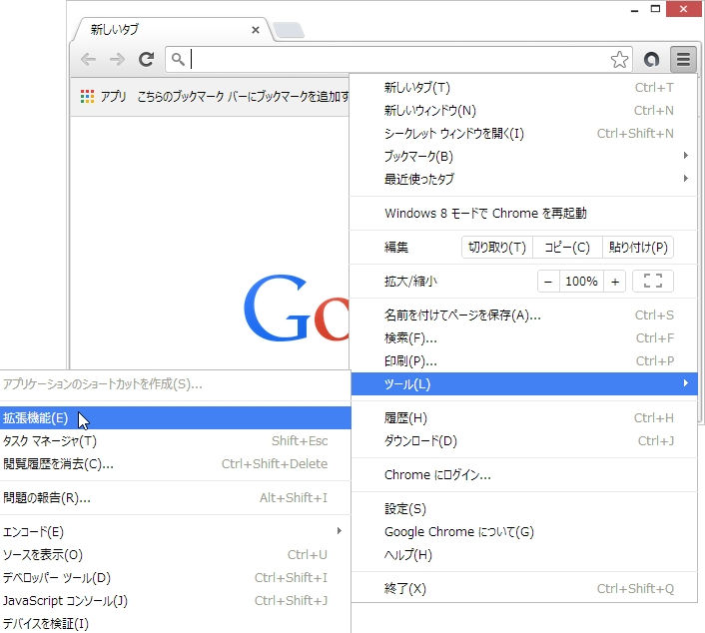Click the 貼り付け(P) edit button
Image resolution: width=705 pixels, height=633 pixels.
638,248
